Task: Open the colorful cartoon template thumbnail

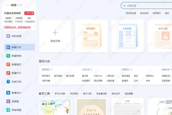Action: coord(55,107)
